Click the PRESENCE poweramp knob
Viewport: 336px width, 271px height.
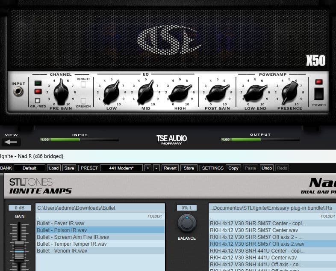(x=289, y=93)
